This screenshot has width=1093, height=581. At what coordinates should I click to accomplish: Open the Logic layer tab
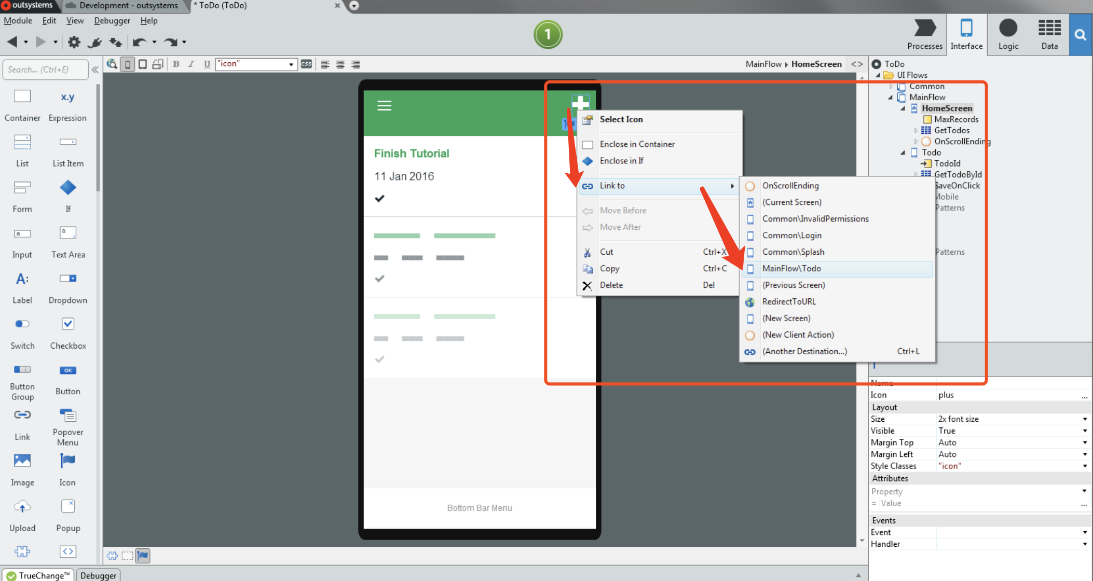1008,34
